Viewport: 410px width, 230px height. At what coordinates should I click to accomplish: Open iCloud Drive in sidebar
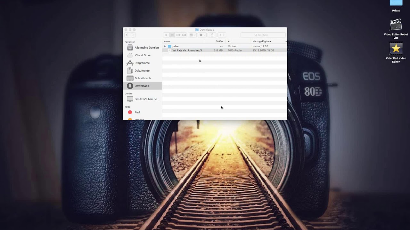pos(143,55)
